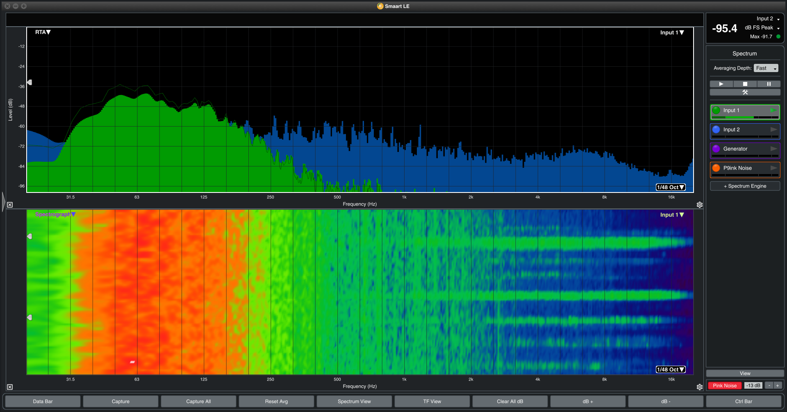Click the lower spectrograph threshold handle
Image resolution: width=787 pixels, height=412 pixels.
tap(30, 317)
